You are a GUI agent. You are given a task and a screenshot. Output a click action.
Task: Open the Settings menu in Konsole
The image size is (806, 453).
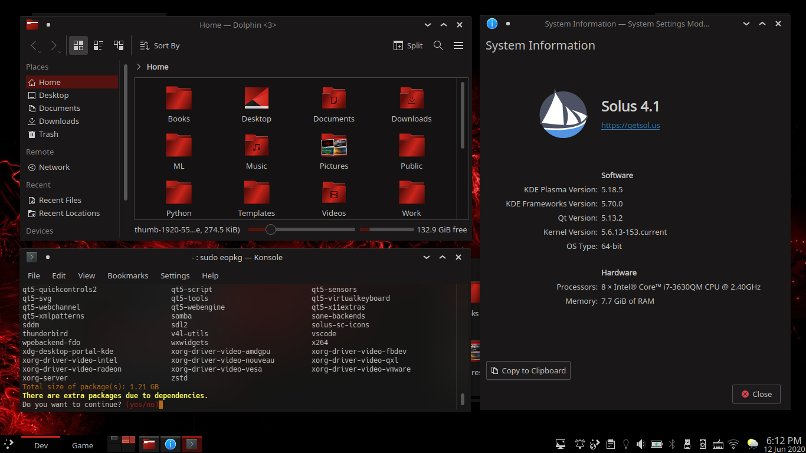(175, 275)
